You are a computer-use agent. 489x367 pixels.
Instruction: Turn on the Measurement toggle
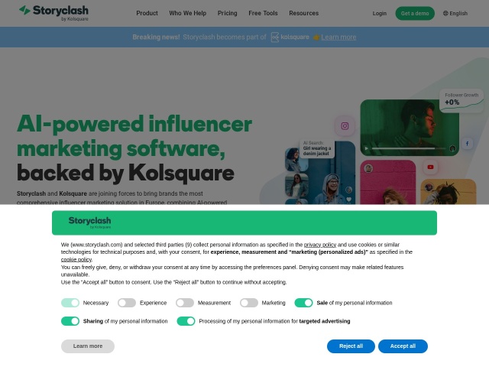tap(185, 303)
